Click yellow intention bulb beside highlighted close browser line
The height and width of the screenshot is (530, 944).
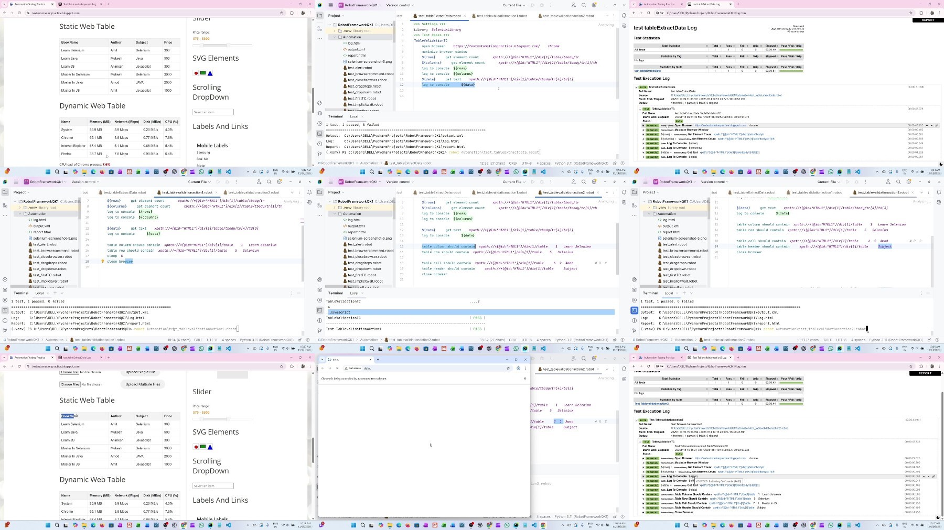pyautogui.click(x=103, y=261)
